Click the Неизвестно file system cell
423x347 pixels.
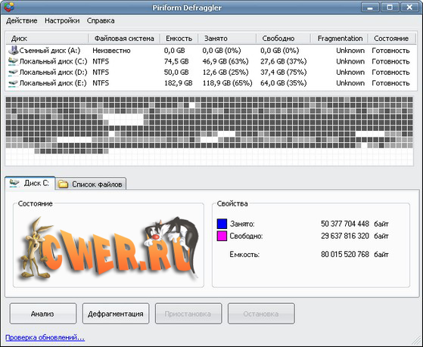[x=111, y=51]
